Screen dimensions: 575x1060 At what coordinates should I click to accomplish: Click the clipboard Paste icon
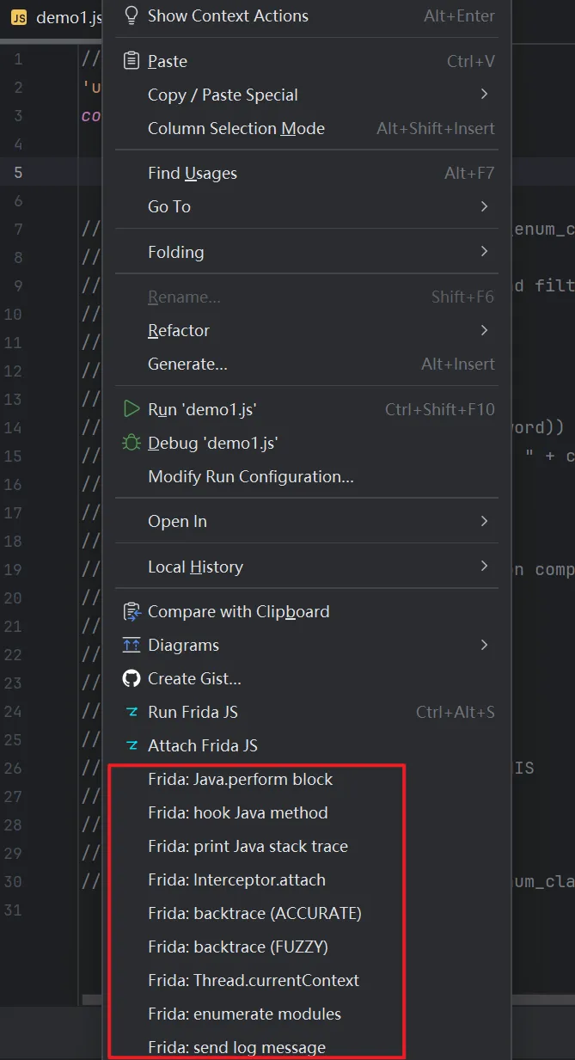(x=131, y=61)
